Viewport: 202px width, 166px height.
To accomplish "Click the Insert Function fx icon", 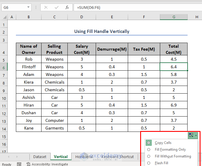I will point(67,7).
